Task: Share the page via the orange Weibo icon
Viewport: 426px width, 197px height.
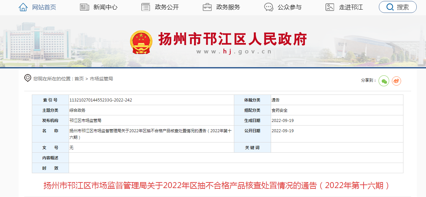Action: [x=396, y=81]
